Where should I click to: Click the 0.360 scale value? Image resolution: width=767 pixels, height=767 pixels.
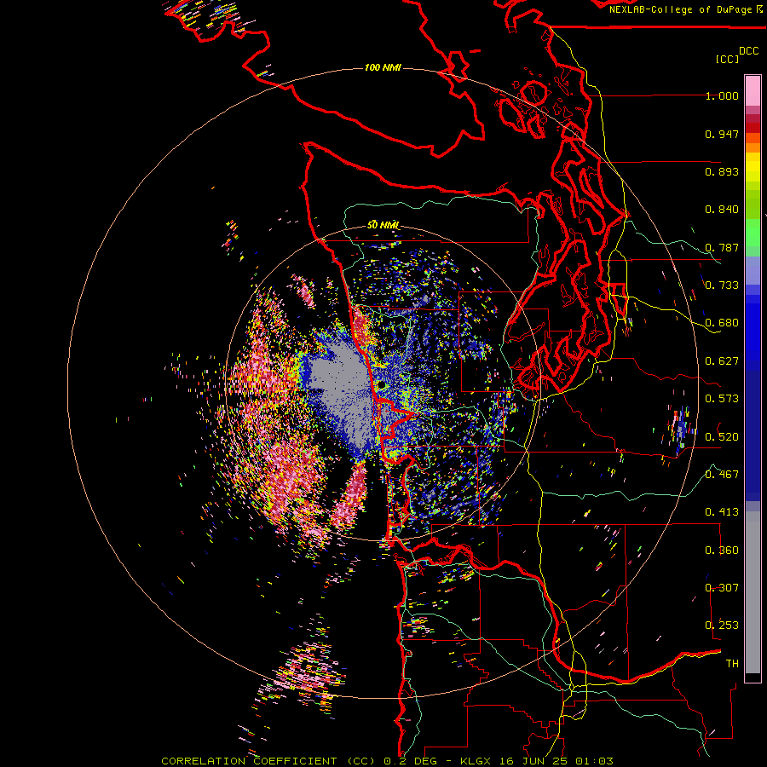click(722, 550)
